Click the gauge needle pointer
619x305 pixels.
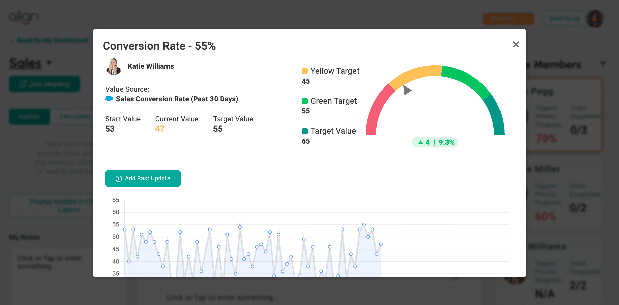pos(407,90)
